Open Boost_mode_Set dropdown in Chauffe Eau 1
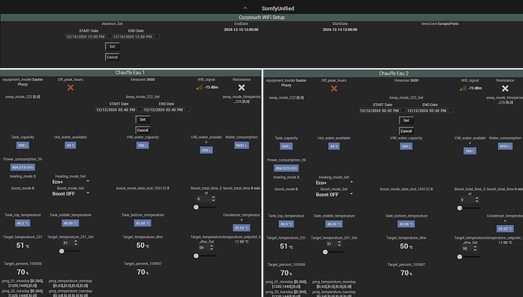The height and width of the screenshot is (297, 523). [70, 194]
